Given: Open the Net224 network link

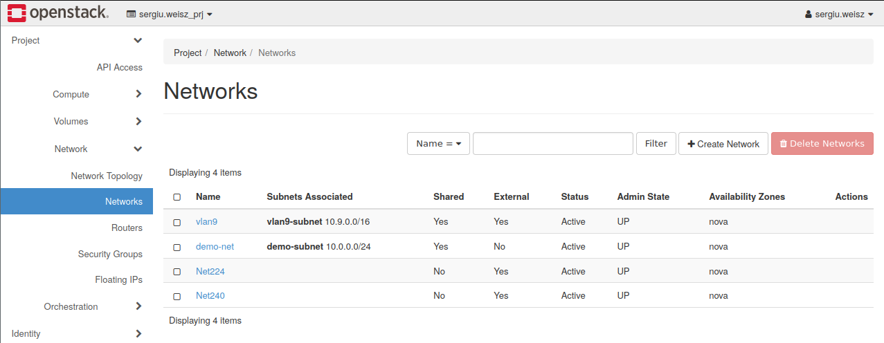Looking at the screenshot, I should [210, 271].
